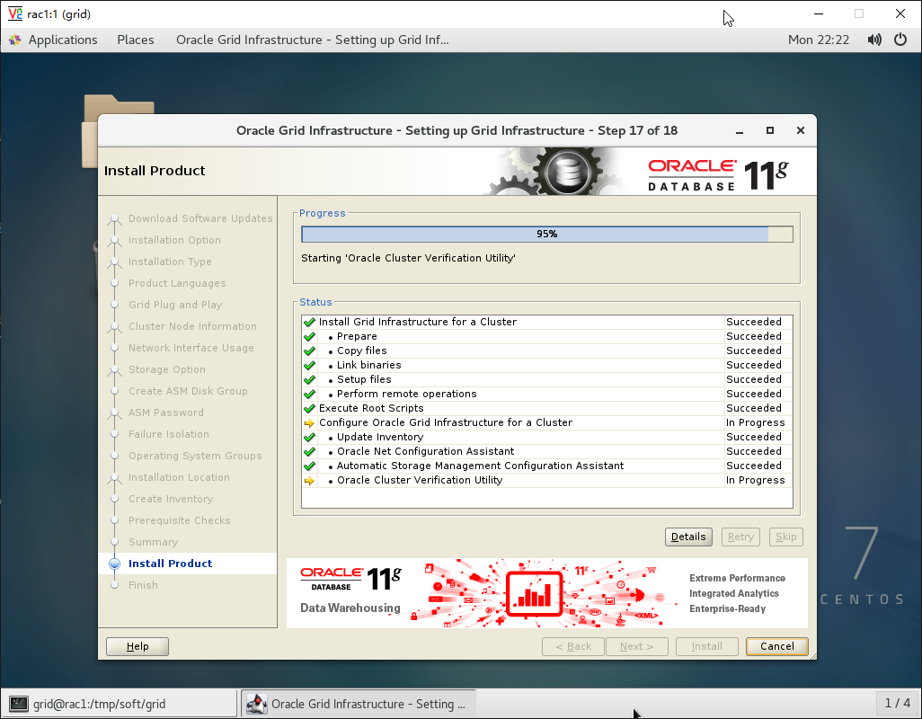Select Download Software Updates step

pos(200,218)
